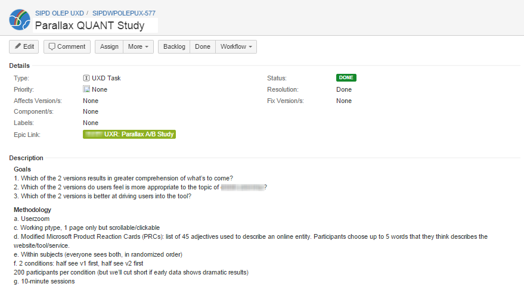This screenshot has width=524, height=293.
Task: Click the Labels field value None
Action: (91, 123)
